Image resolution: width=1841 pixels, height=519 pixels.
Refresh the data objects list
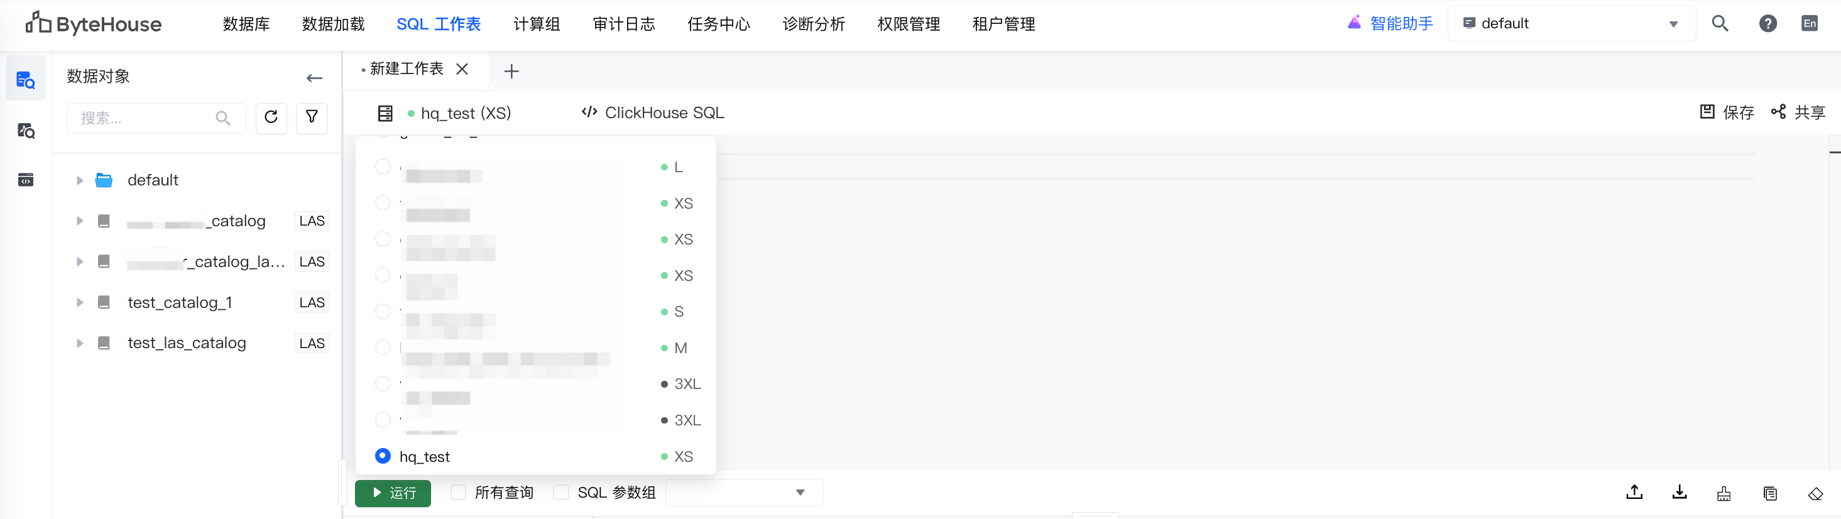[x=271, y=118]
